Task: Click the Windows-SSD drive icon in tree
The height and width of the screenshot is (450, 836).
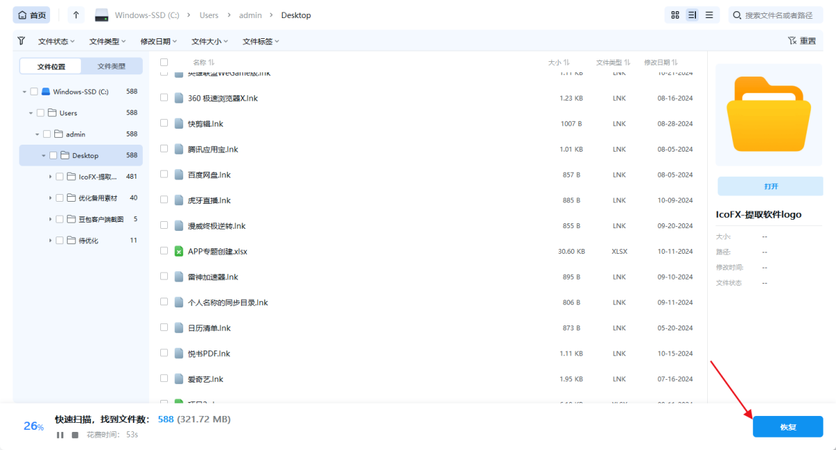Action: 46,91
